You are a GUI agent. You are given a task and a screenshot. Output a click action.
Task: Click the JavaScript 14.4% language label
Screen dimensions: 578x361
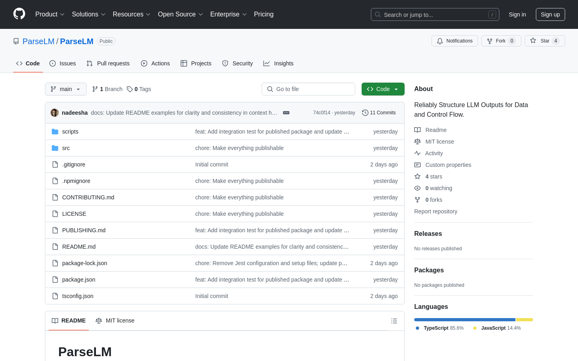(497, 328)
